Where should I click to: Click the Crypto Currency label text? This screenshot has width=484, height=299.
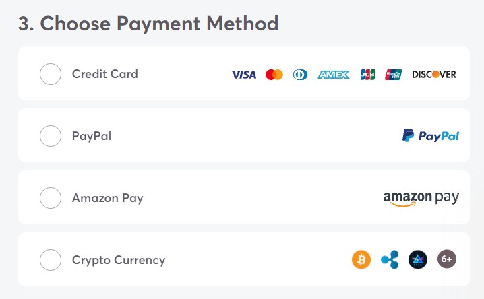[x=119, y=260]
